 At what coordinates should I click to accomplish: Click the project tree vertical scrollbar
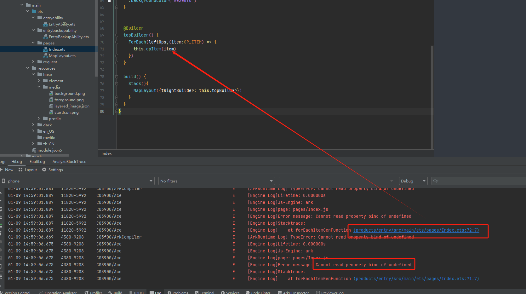96,38
